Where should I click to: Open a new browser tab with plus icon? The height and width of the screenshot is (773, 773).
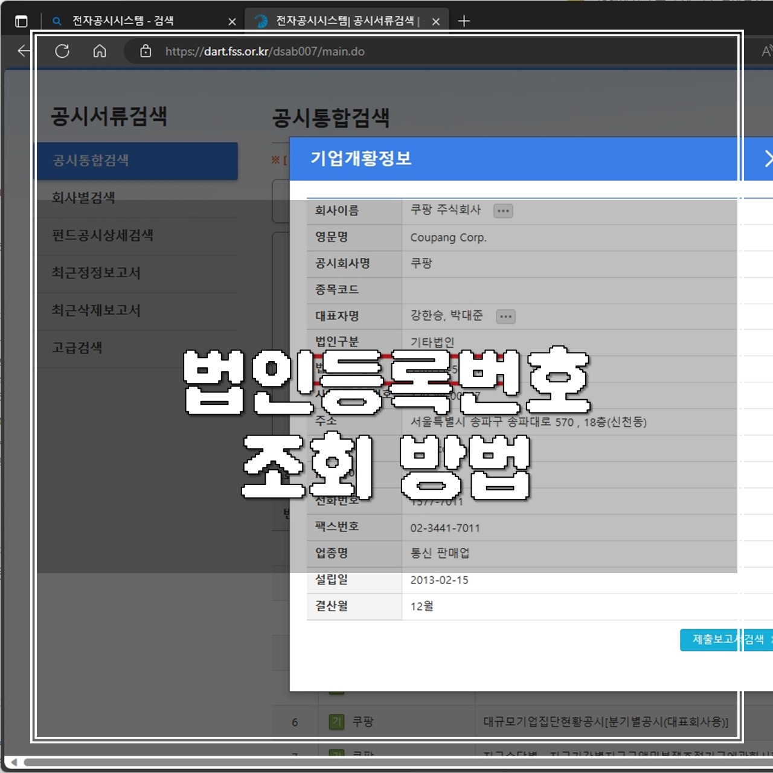point(464,21)
